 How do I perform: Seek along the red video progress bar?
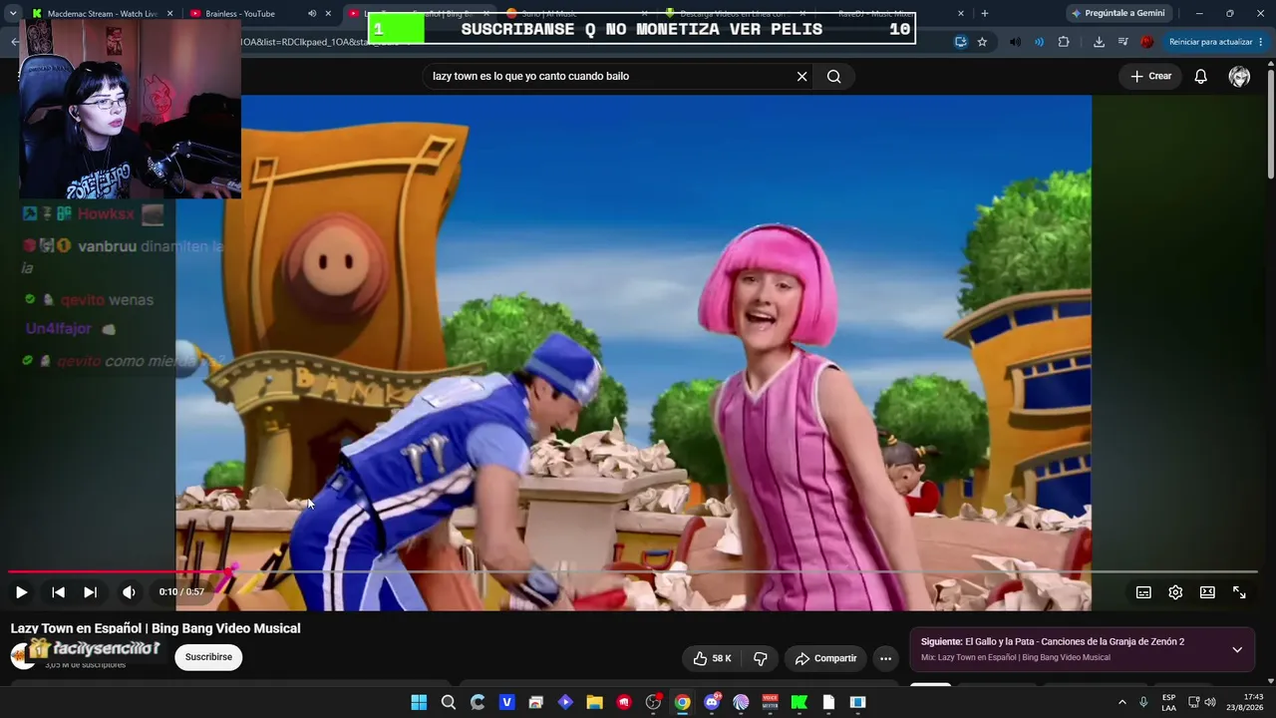click(x=633, y=572)
